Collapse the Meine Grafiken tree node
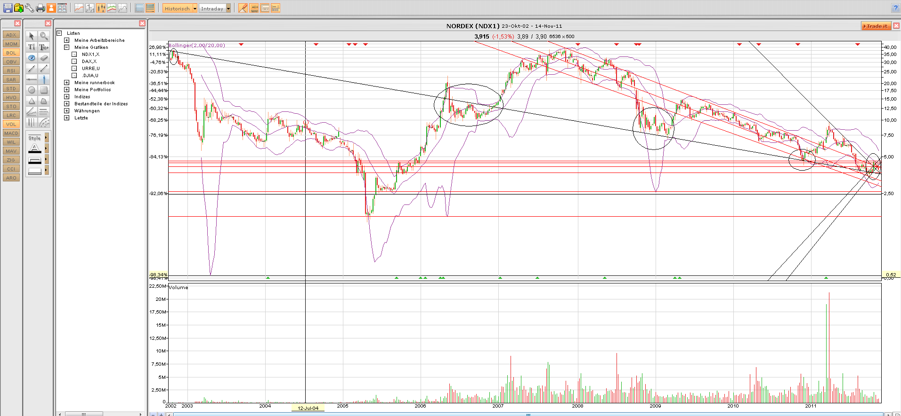901x416 pixels. point(67,47)
